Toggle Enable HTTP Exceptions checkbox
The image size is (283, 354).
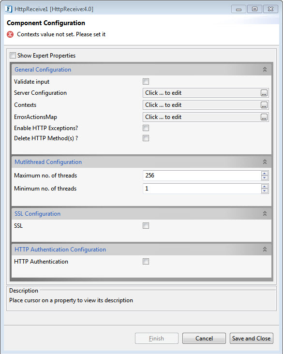pos(146,128)
